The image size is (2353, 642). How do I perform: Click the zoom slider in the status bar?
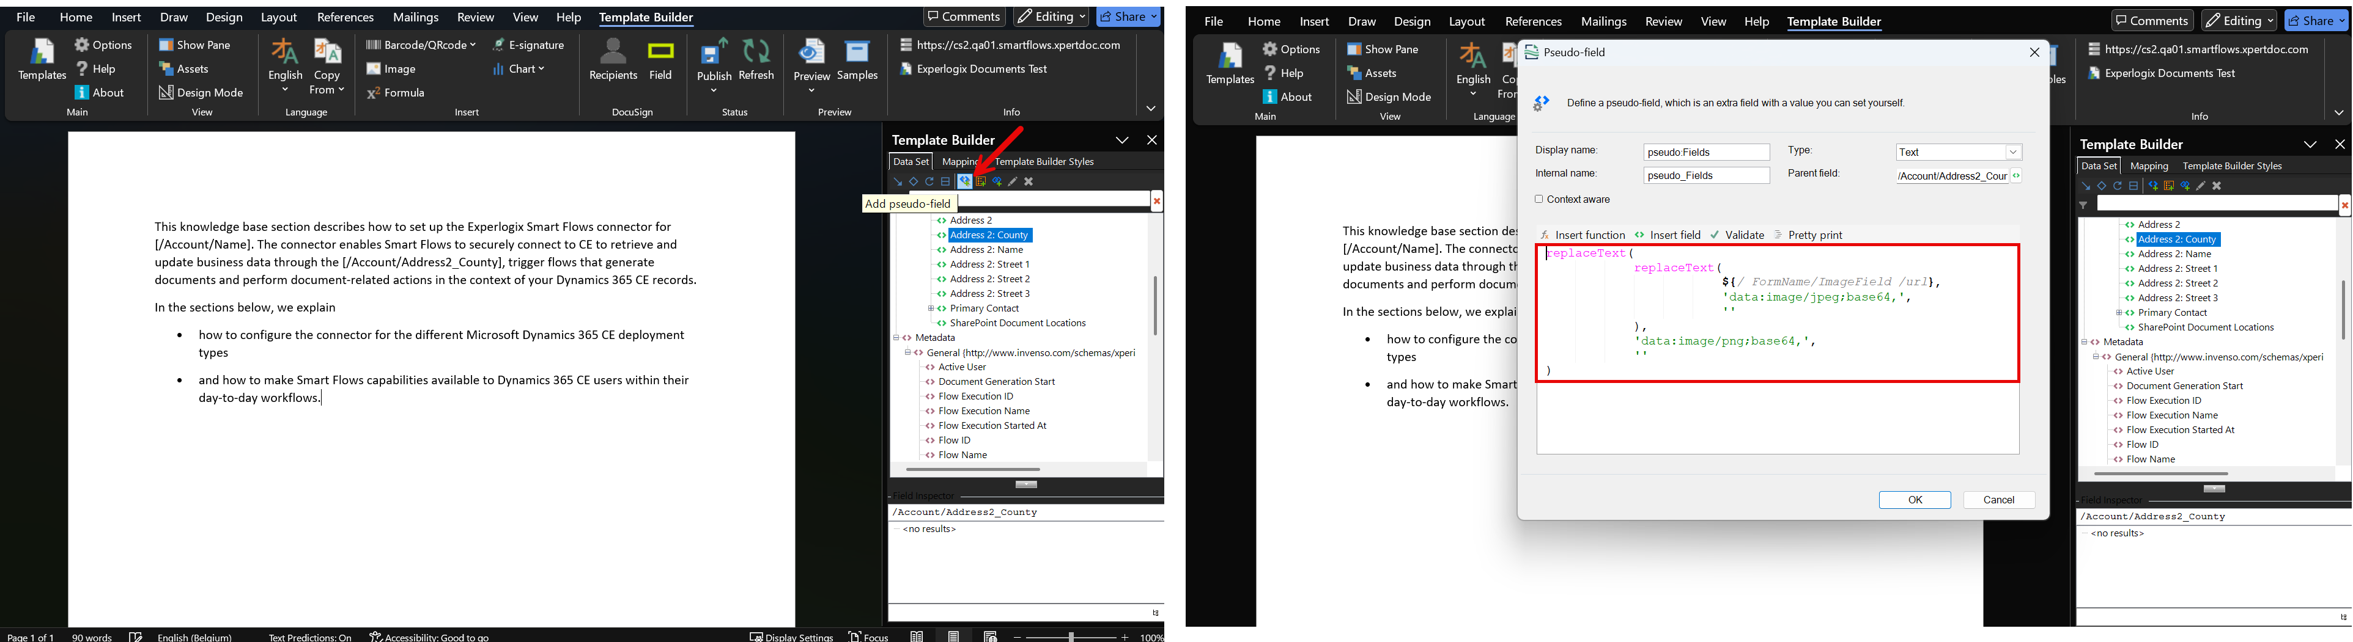point(1071,637)
